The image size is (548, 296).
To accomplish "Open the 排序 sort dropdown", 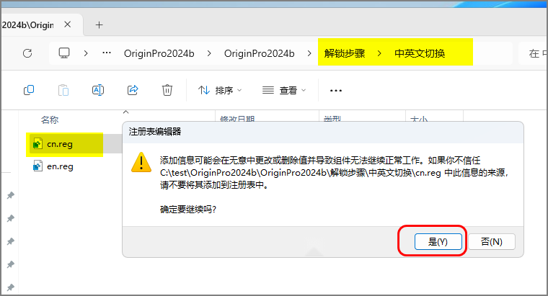I will point(220,91).
